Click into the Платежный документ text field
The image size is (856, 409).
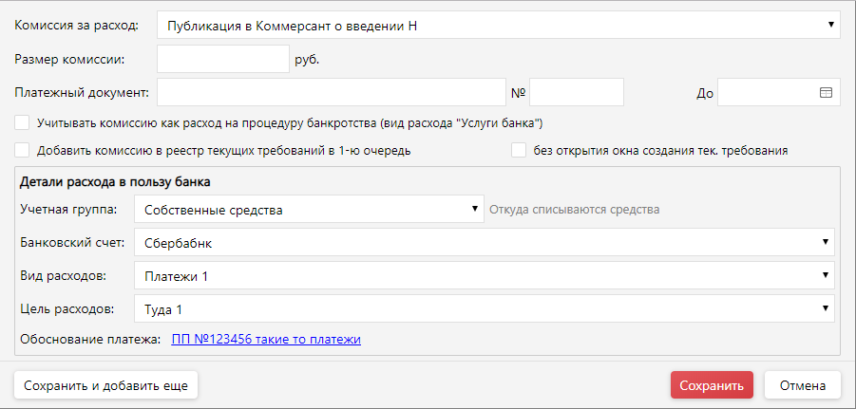click(x=331, y=92)
